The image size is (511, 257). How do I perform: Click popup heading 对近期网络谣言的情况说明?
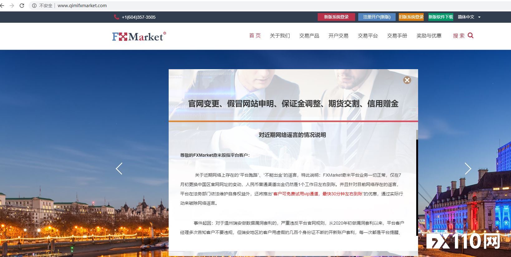[x=292, y=135]
